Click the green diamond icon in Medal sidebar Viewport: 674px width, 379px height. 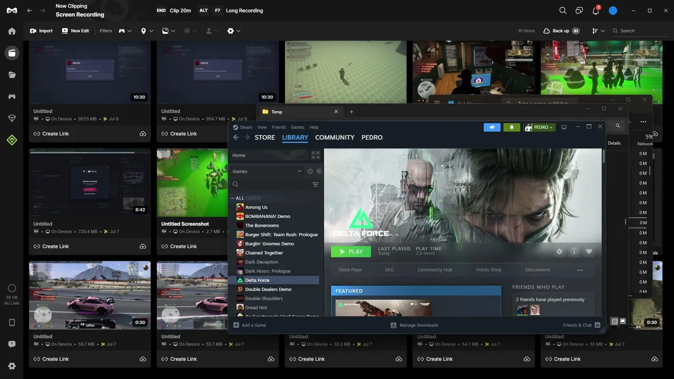point(12,140)
